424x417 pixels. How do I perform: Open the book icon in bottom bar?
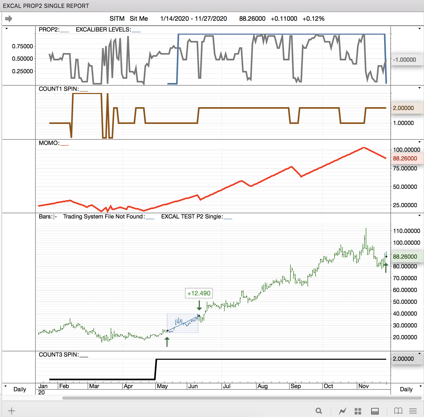(x=398, y=411)
